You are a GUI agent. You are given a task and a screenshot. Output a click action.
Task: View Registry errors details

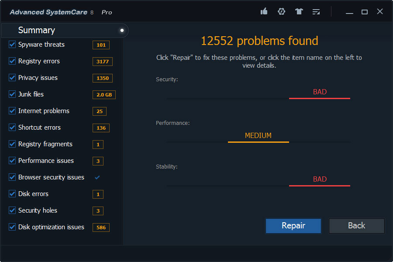coord(39,61)
